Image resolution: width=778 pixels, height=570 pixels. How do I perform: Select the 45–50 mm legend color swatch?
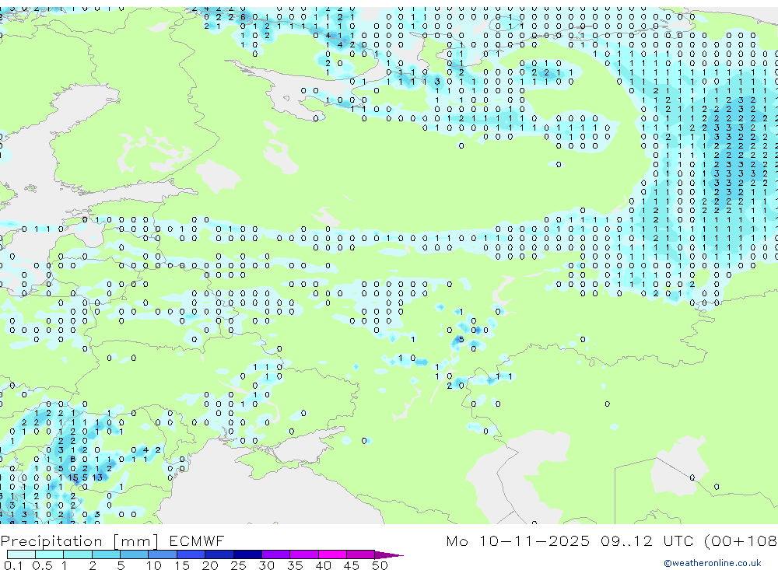[x=361, y=554]
